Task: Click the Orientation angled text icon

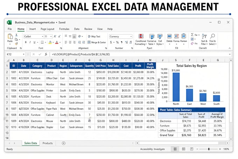Action: point(79,36)
